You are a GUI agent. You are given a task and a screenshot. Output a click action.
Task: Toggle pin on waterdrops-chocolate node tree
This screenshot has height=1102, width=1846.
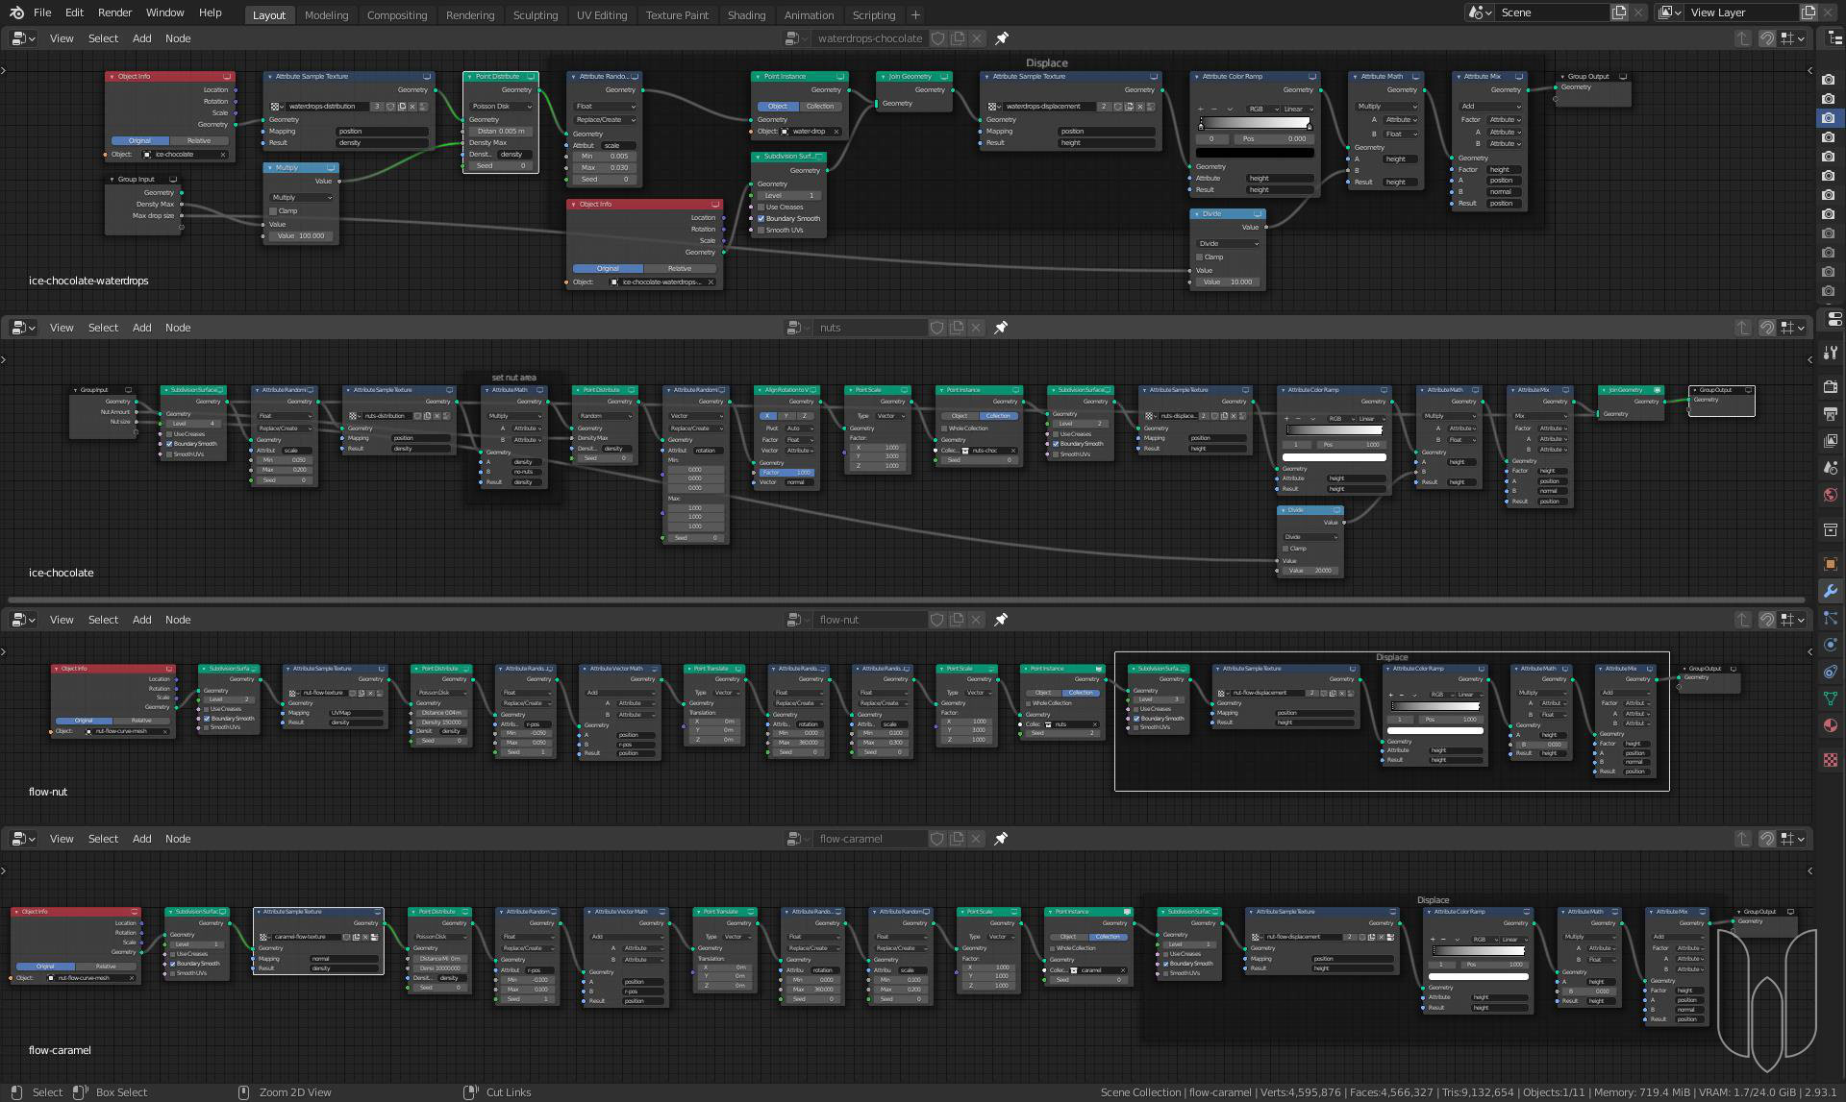(1001, 38)
